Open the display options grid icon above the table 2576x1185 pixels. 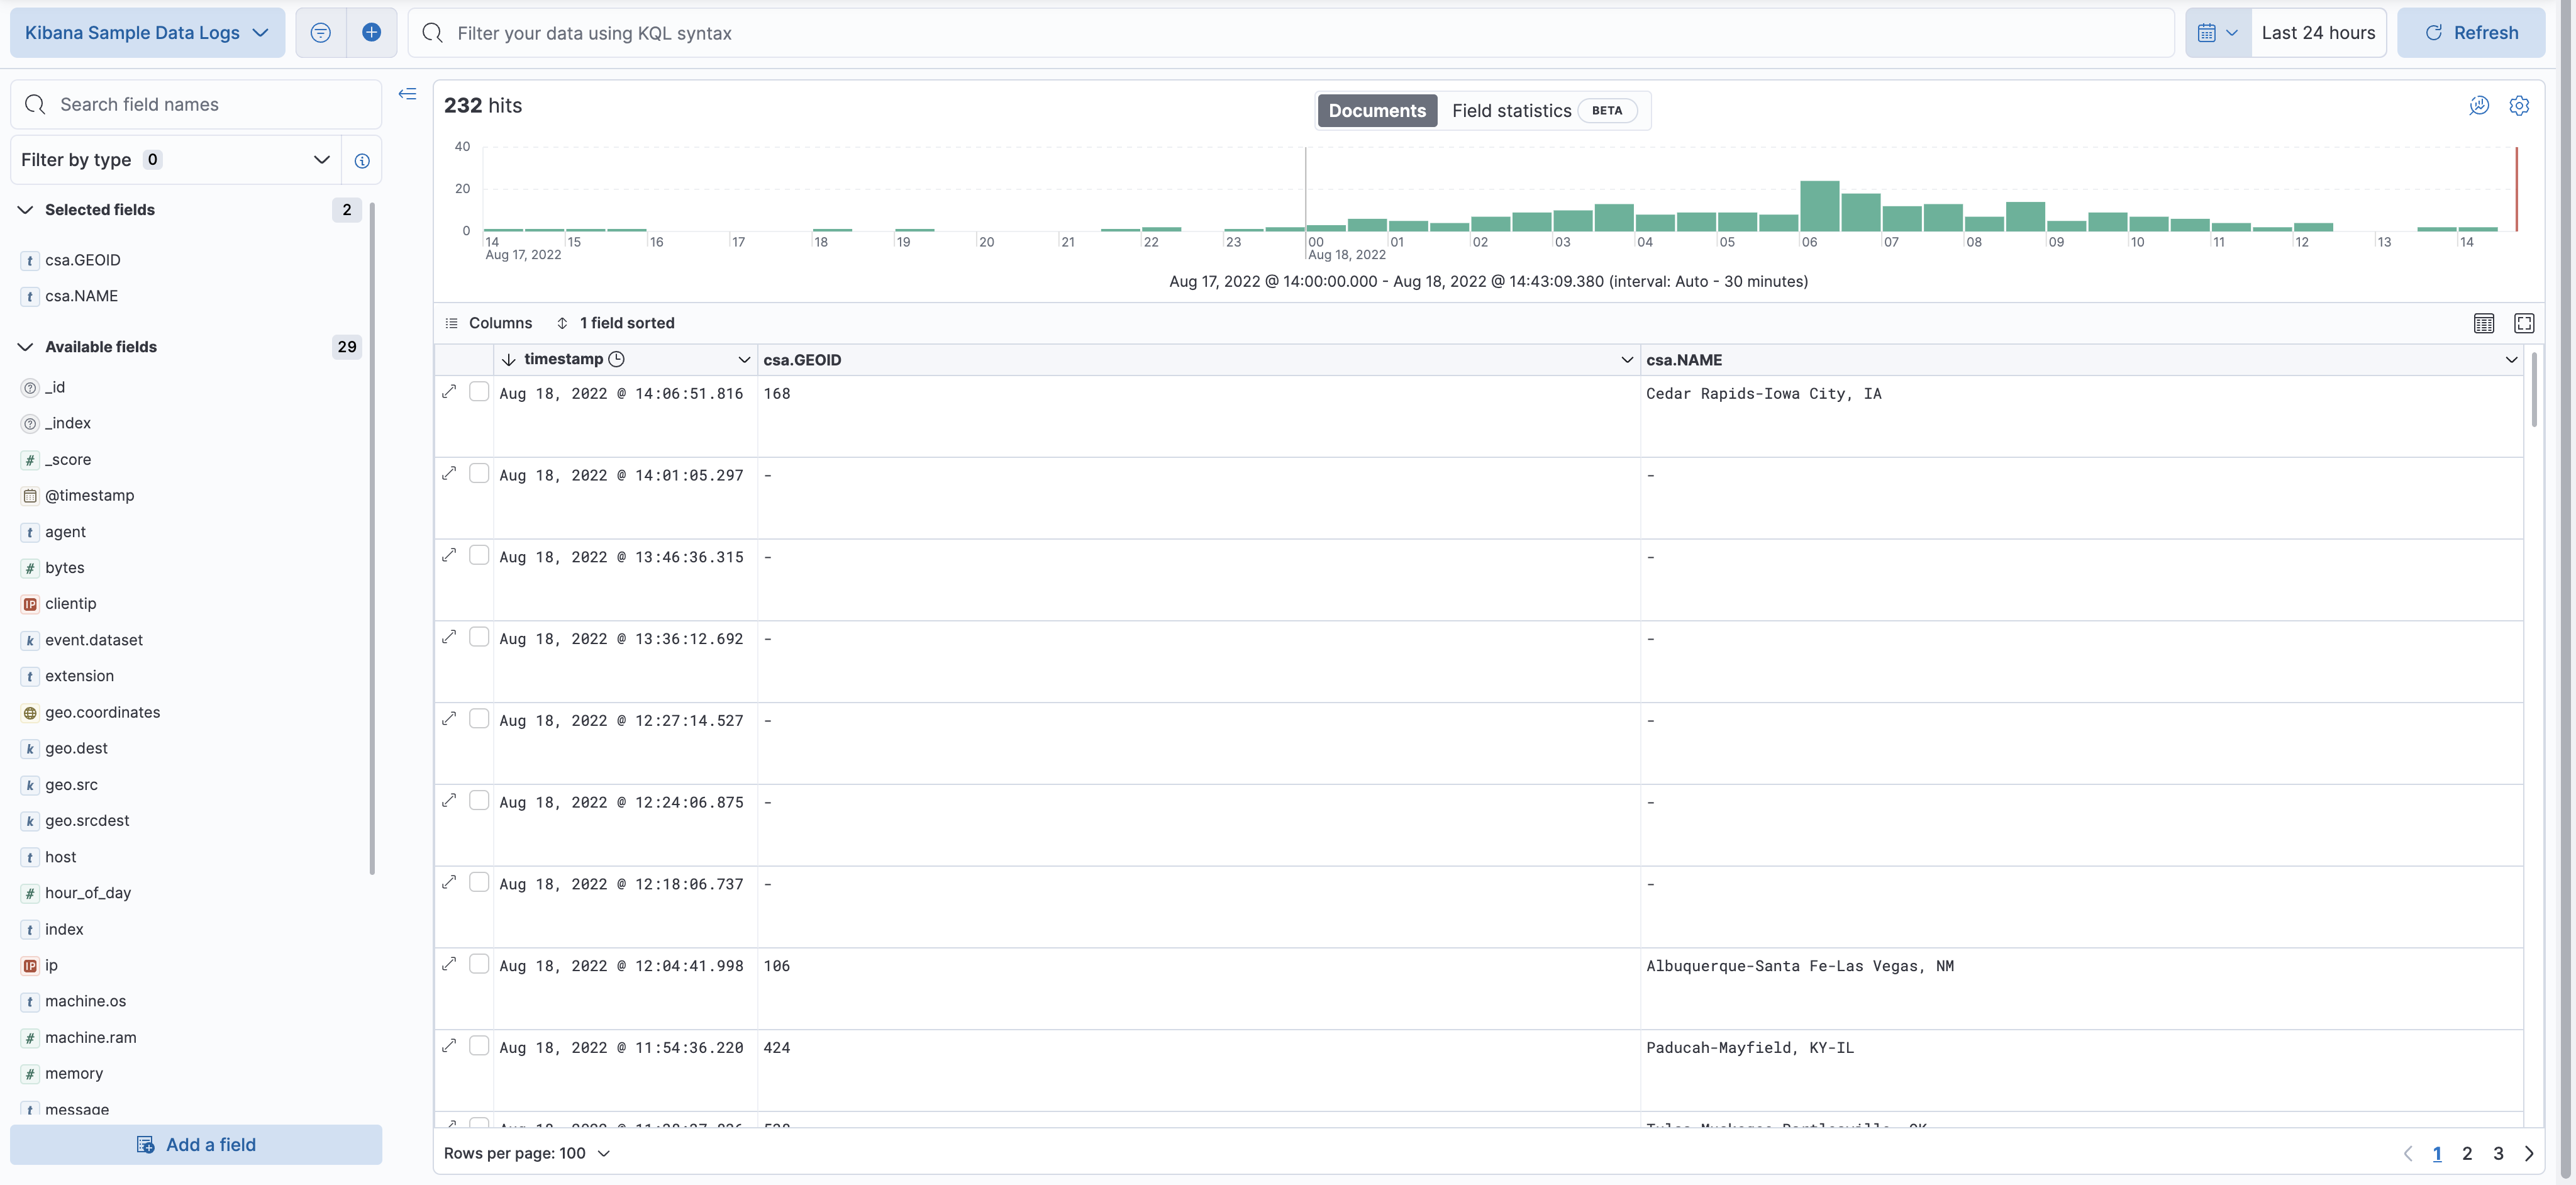point(2484,323)
